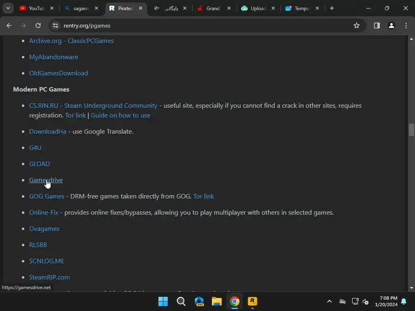Open the notifications bell icon
The height and width of the screenshot is (311, 415).
pos(404,301)
